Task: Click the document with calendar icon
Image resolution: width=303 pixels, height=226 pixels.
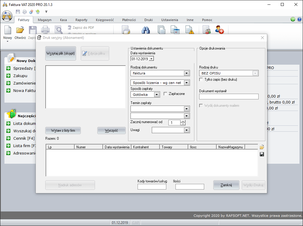Action: pyautogui.click(x=175, y=30)
